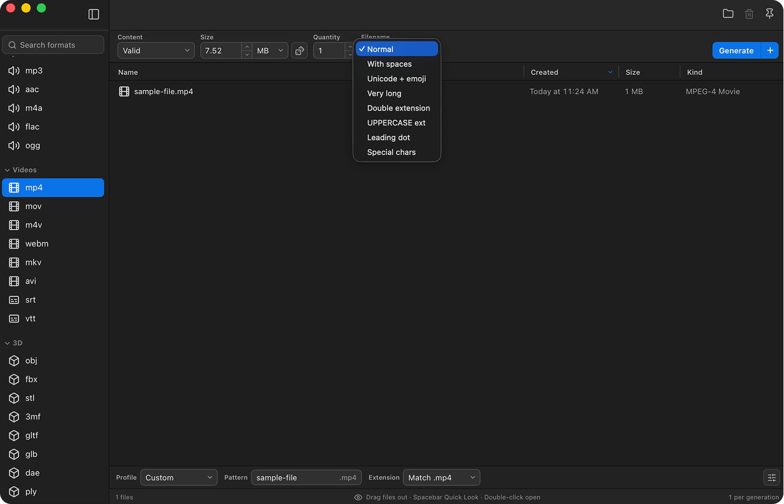Open the settings sliders icon
Viewport: 784px width, 504px height.
772,478
